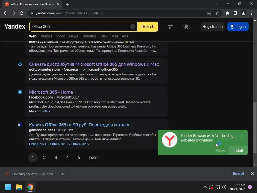
Task: Switch to the News search tab
Action: [74, 36]
